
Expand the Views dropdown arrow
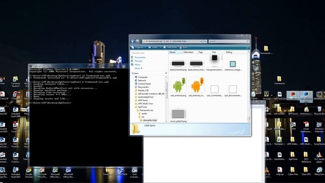click(160, 47)
